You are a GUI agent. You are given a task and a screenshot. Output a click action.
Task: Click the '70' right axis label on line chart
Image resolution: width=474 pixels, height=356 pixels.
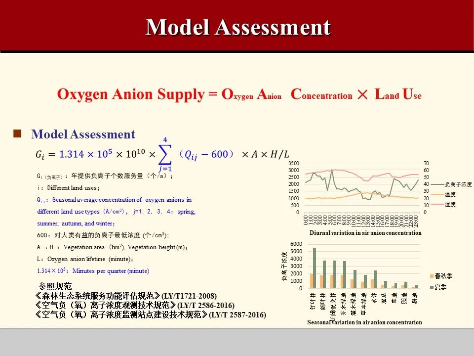tap(426, 163)
